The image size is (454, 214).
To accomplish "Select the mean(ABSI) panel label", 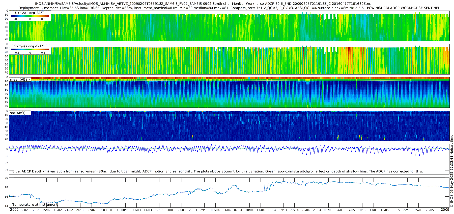I will (20, 79).
